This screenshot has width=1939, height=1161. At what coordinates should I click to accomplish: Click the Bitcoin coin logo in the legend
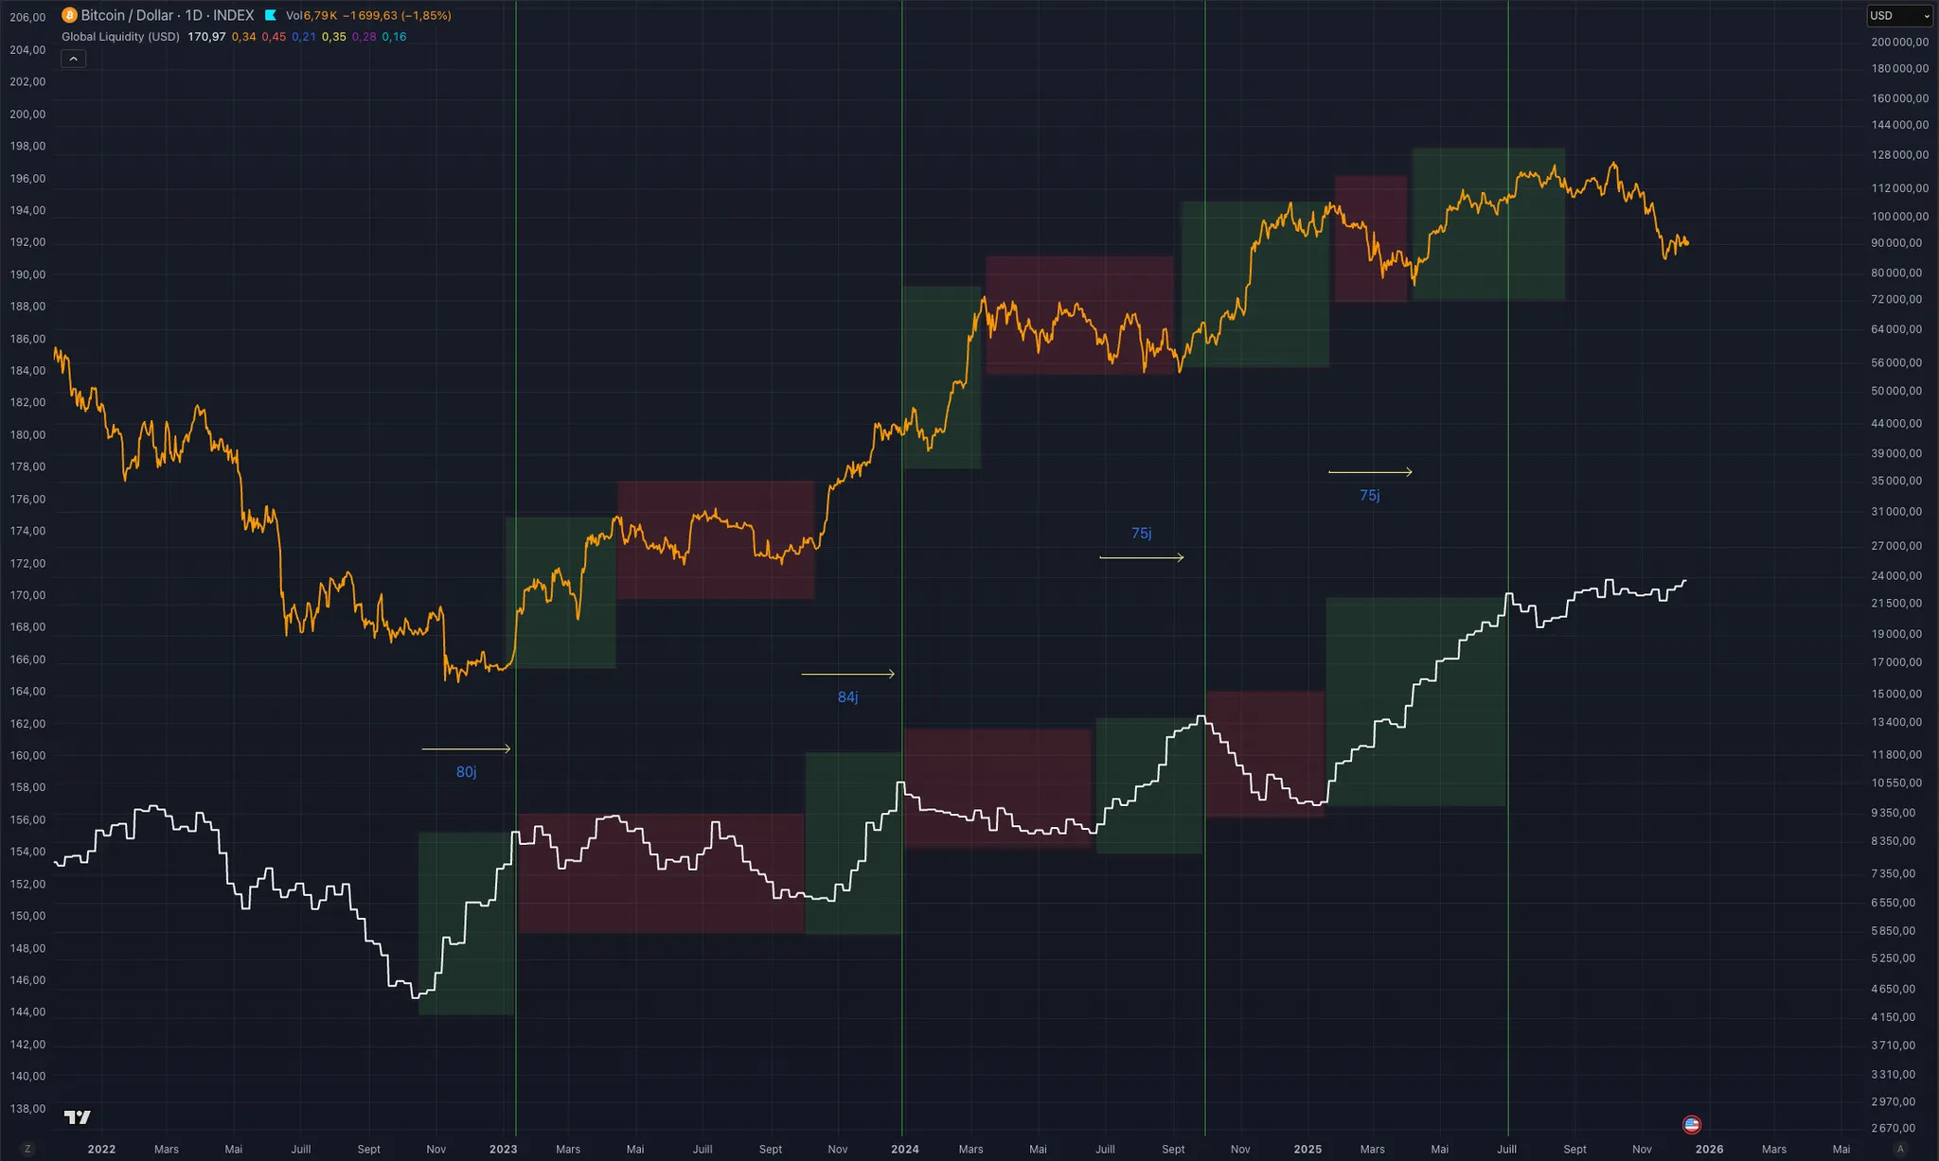click(x=67, y=15)
